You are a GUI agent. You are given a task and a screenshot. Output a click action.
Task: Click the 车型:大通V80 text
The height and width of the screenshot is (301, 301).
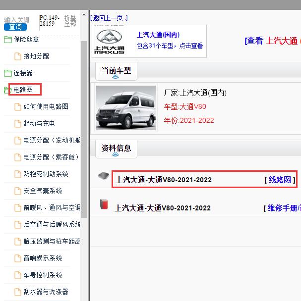point(185,106)
